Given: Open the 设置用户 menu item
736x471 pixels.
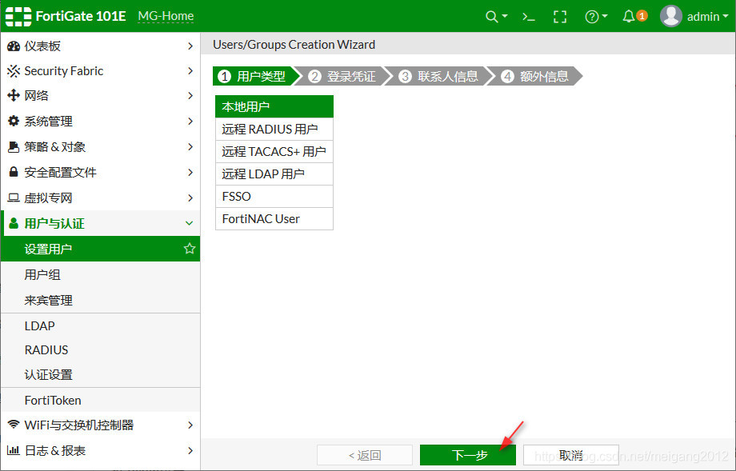Looking at the screenshot, I should [x=101, y=249].
